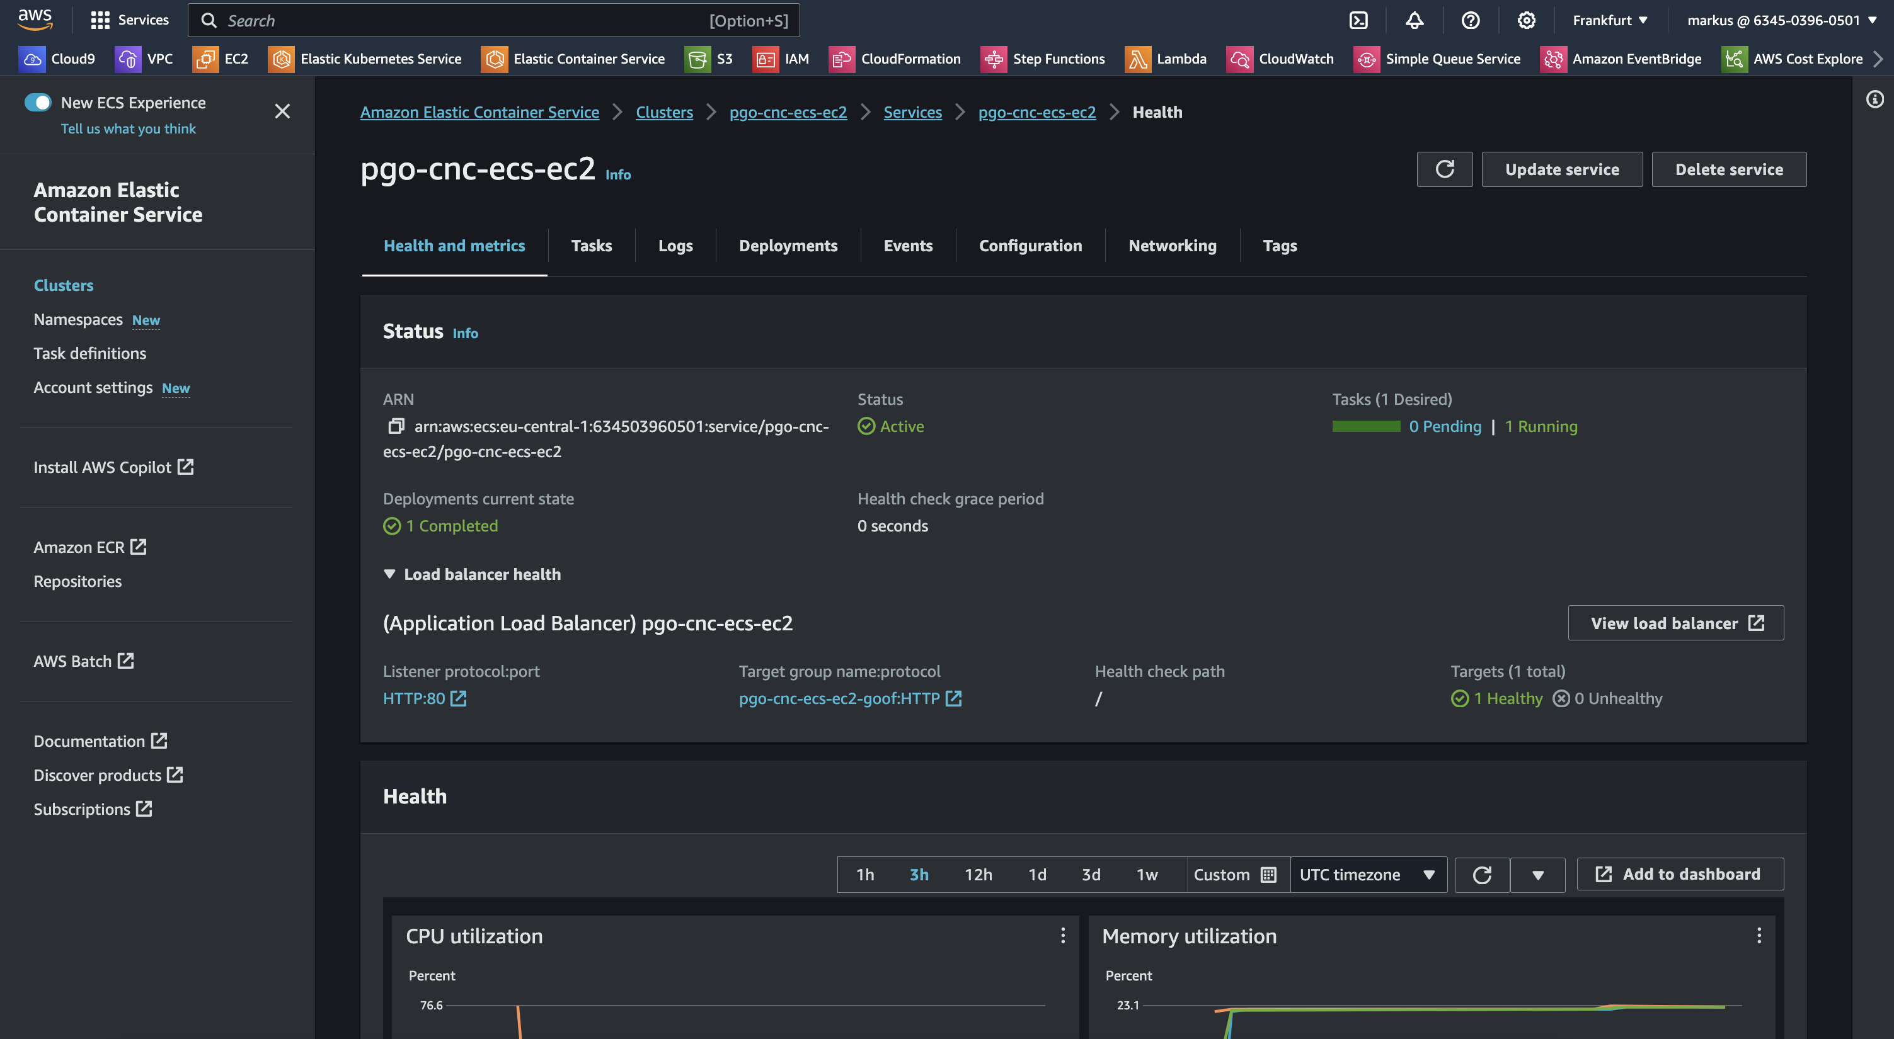Open Status Info link
Viewport: 1894px width, 1039px height.
tap(464, 334)
